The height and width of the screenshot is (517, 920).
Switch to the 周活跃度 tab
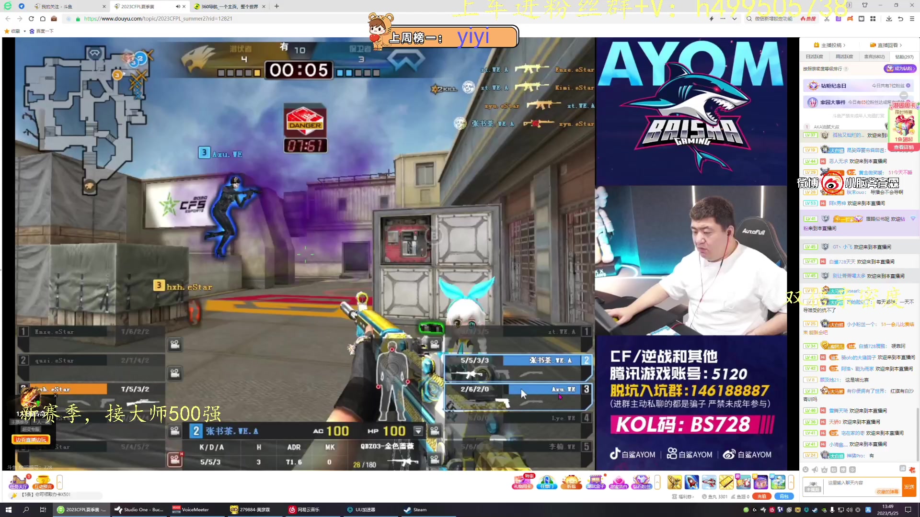point(844,56)
